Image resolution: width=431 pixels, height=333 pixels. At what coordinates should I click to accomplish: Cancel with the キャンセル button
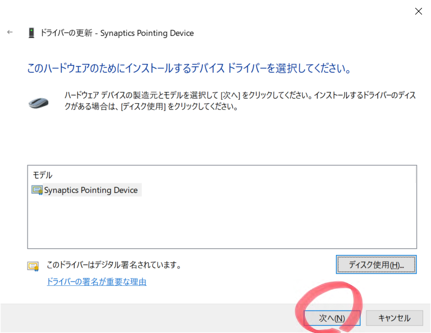[394, 318]
